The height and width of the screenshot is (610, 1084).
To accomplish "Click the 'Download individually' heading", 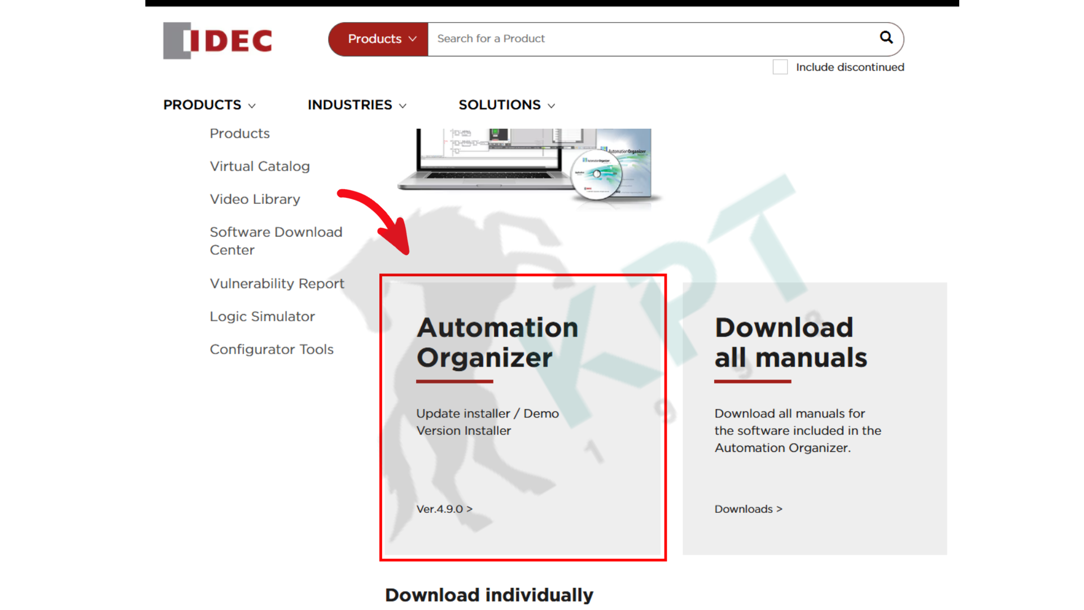I will [489, 595].
